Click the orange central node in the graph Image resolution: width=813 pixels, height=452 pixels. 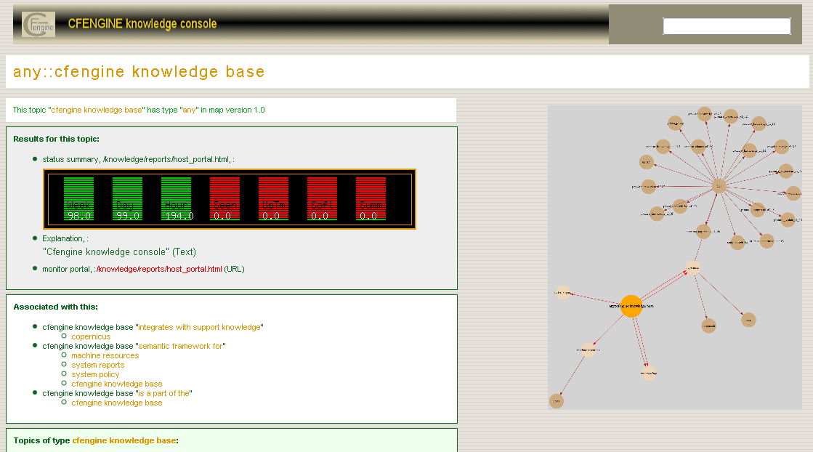(x=631, y=306)
